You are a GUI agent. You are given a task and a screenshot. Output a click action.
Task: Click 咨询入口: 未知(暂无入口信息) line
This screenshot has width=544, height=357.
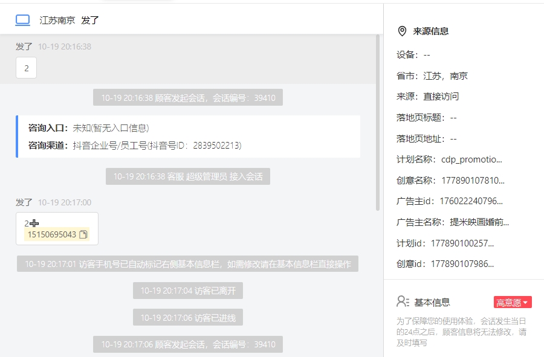(x=89, y=128)
